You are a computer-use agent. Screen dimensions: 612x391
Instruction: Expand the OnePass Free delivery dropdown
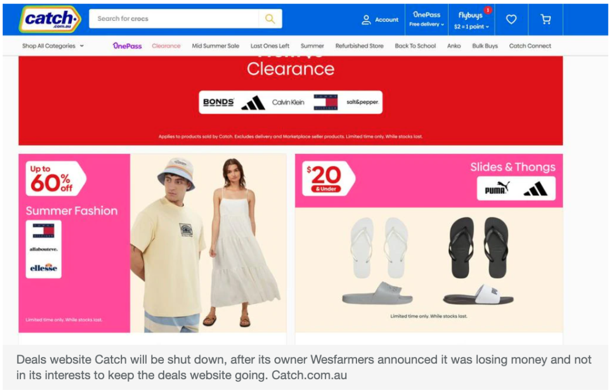coord(427,19)
